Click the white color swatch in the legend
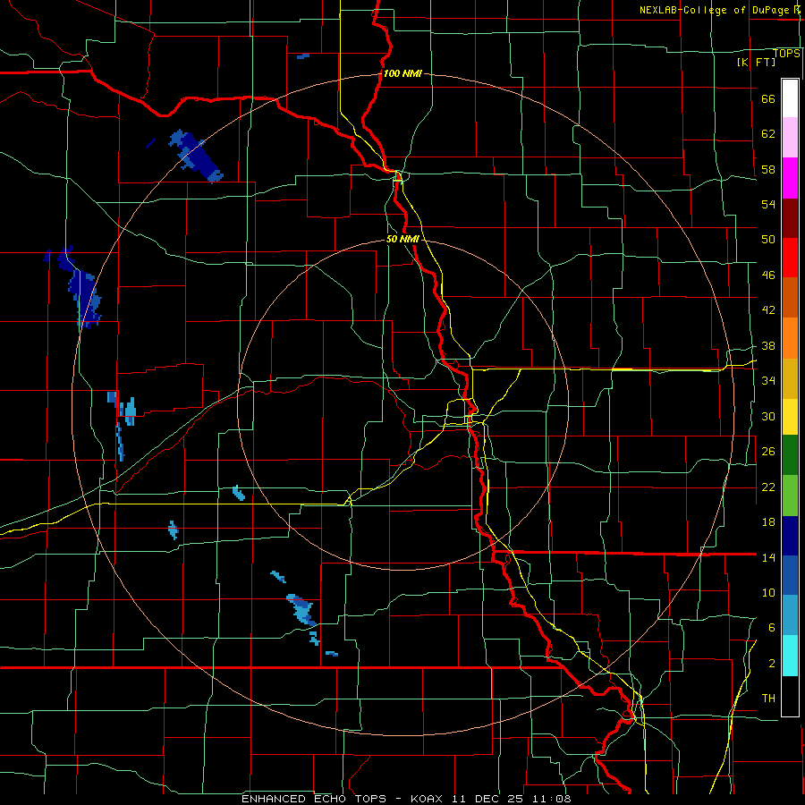This screenshot has width=805, height=805. 790,98
